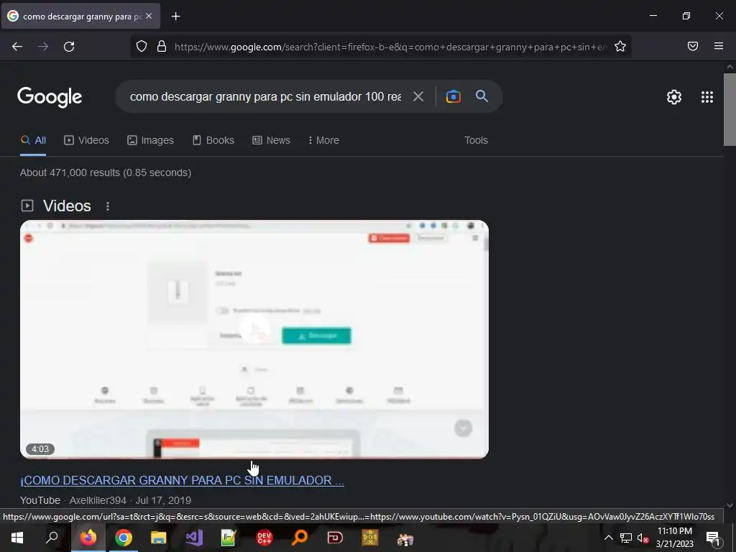Save page to Pocket icon
Screen dimensions: 736x552
click(x=692, y=46)
